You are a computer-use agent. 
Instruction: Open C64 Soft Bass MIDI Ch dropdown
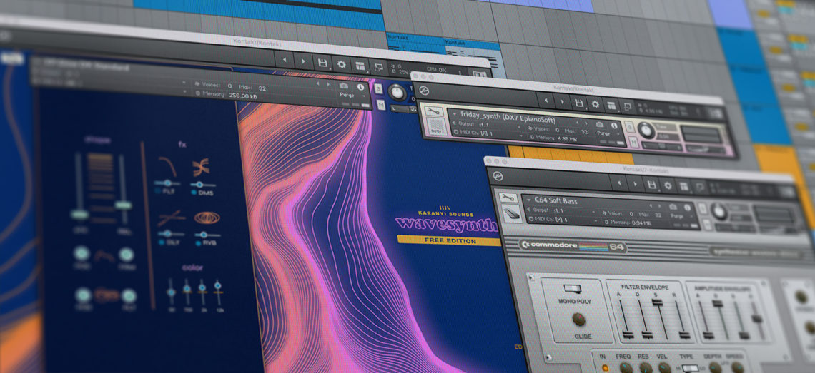pyautogui.click(x=561, y=220)
